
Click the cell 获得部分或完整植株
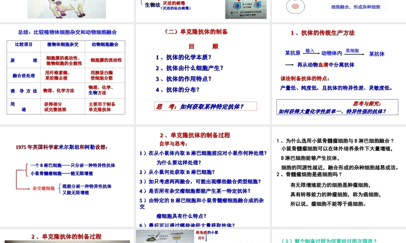click(x=55, y=107)
